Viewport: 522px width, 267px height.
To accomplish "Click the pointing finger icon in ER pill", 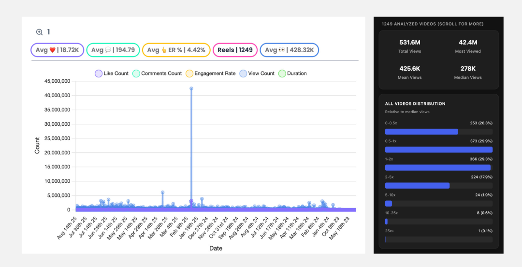I will (x=164, y=50).
